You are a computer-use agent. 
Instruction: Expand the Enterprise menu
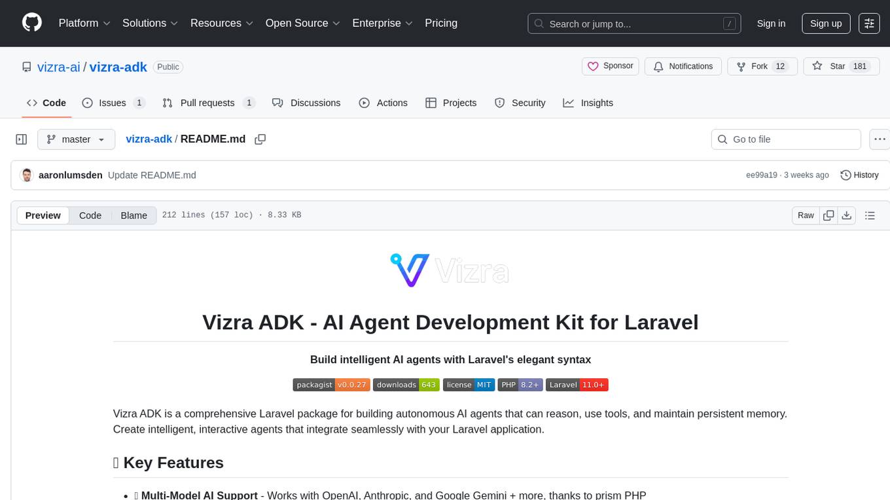click(383, 23)
